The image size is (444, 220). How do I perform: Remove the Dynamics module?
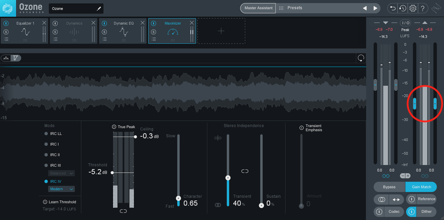point(93,23)
